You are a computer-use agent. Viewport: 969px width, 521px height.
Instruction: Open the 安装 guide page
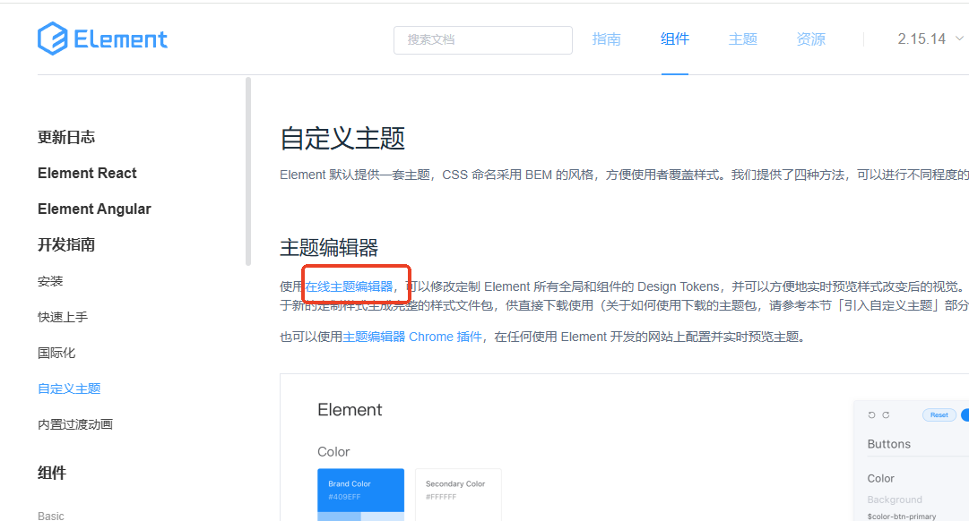point(50,280)
